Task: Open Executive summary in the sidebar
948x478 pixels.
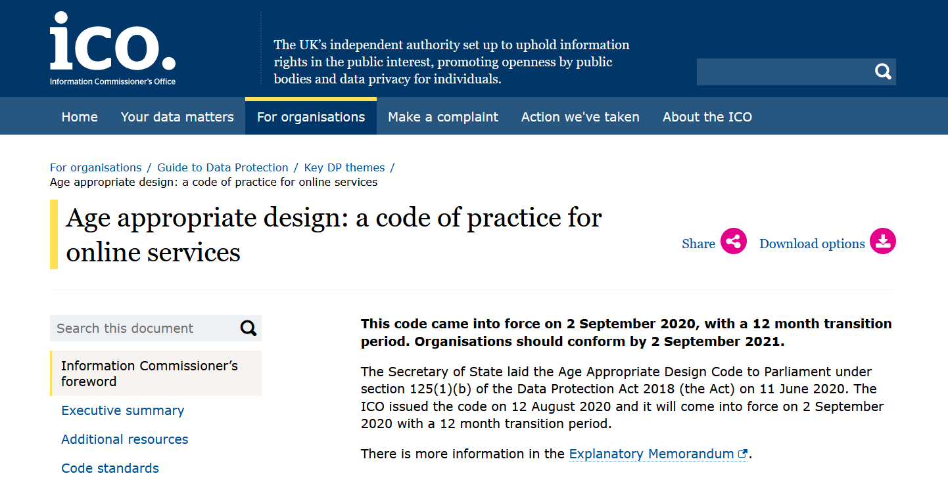Action: click(123, 410)
